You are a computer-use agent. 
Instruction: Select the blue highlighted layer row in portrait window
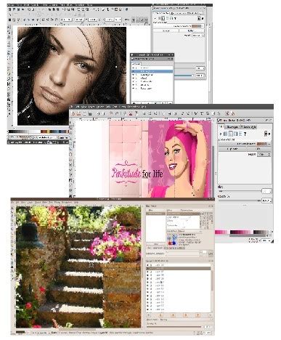tap(152, 71)
